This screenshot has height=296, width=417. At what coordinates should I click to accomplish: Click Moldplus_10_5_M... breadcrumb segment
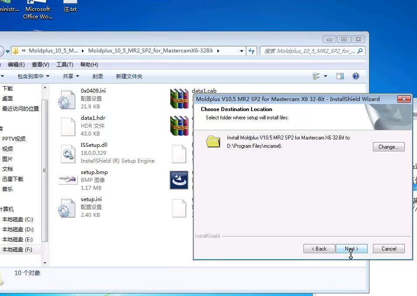[x=53, y=51]
